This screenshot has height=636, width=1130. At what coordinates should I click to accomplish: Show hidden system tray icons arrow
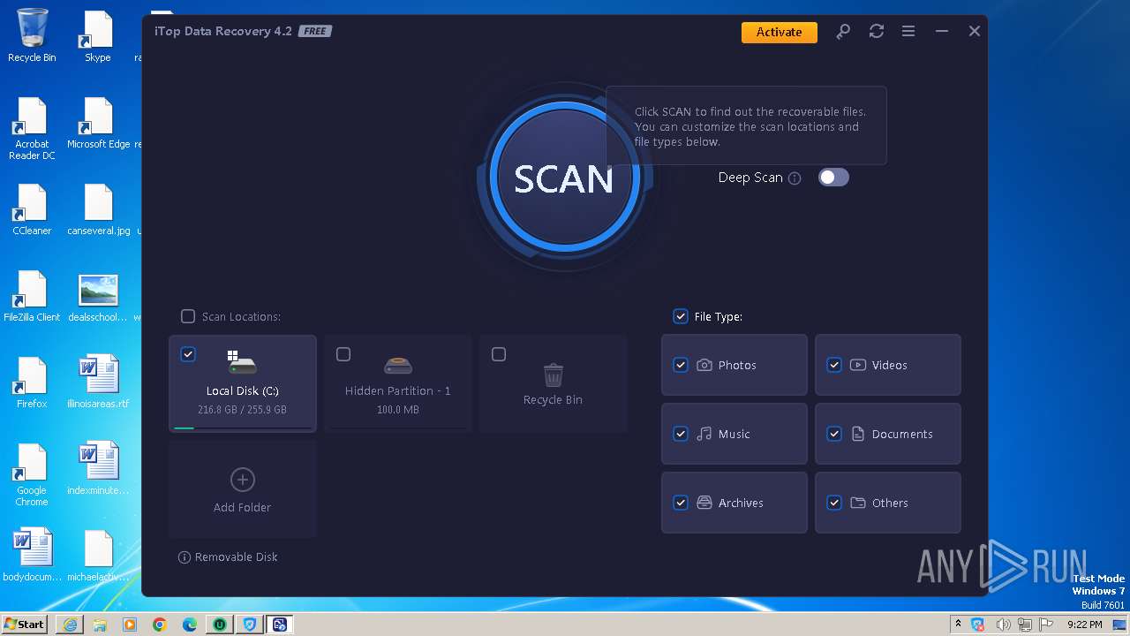[x=958, y=625]
